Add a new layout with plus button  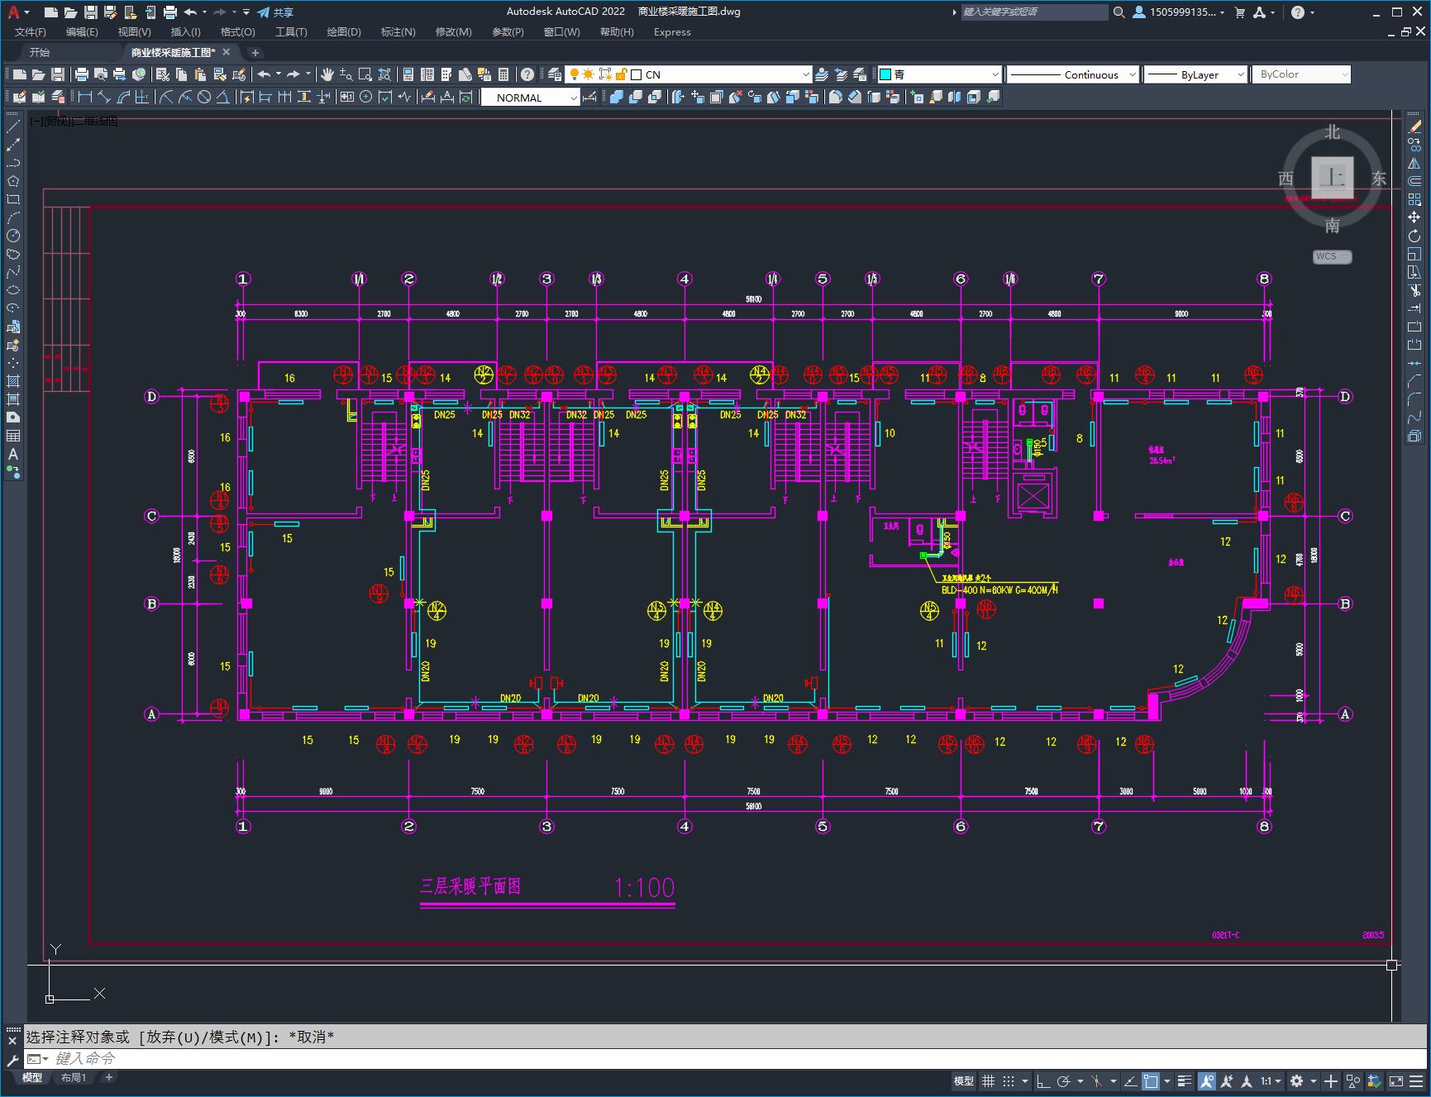108,1077
